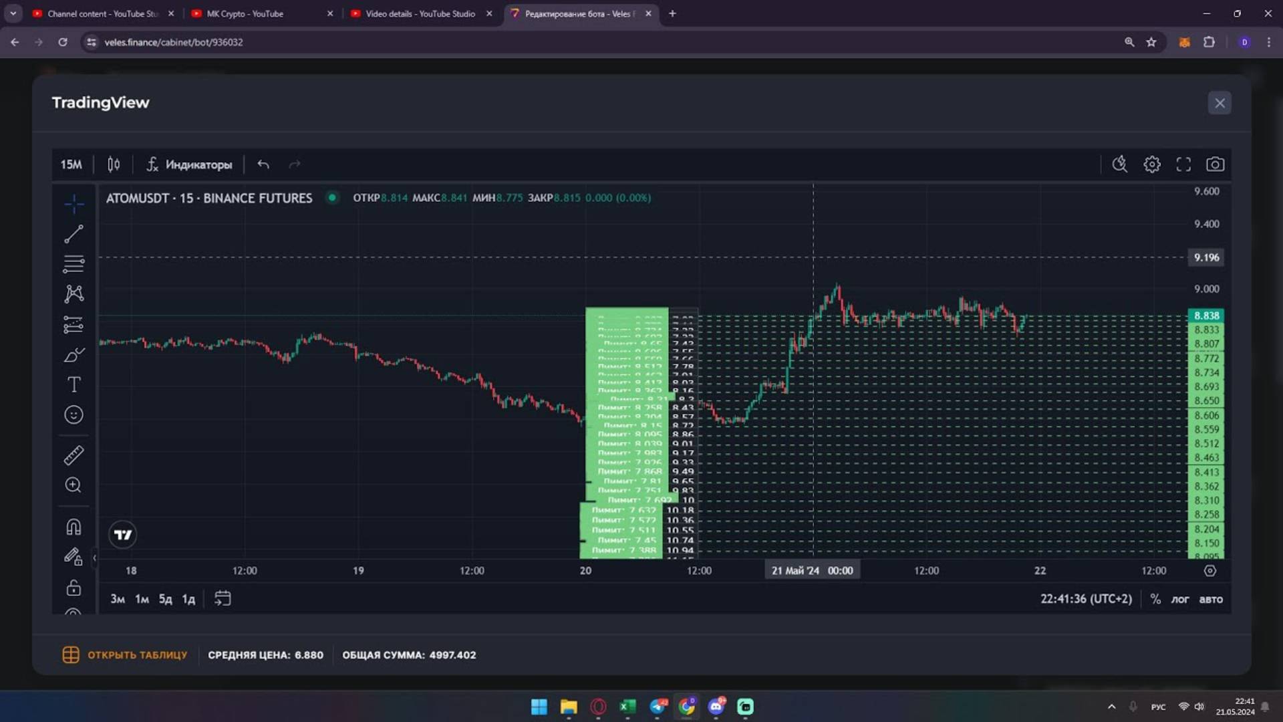Open the MetaMask fox extension
The width and height of the screenshot is (1283, 722).
pos(1184,42)
